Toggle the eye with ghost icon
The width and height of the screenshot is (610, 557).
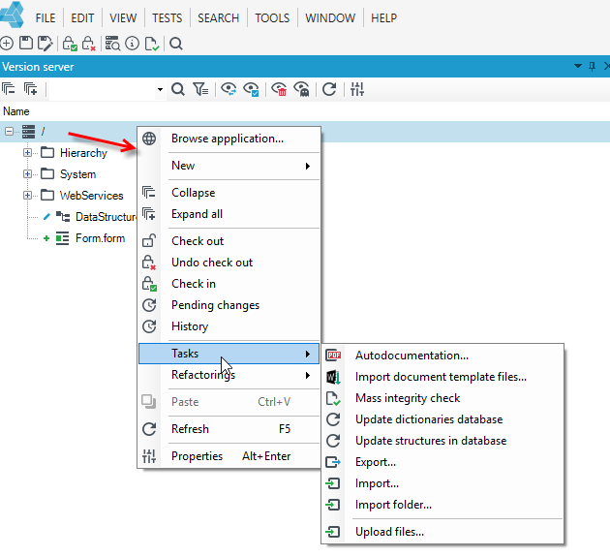(301, 89)
